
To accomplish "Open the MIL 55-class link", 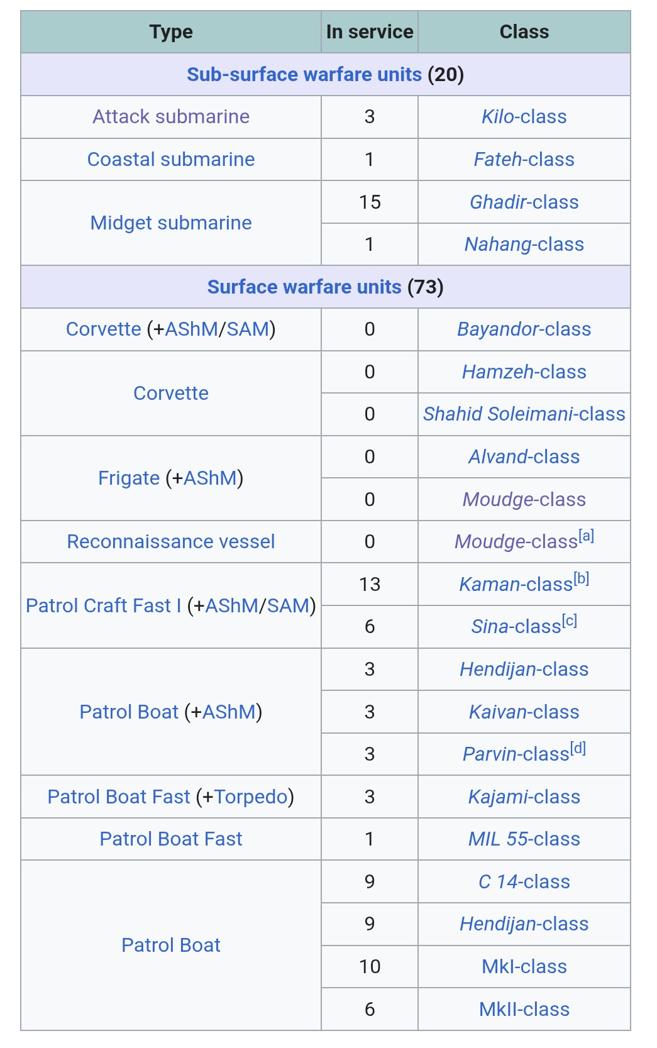I will point(524,839).
